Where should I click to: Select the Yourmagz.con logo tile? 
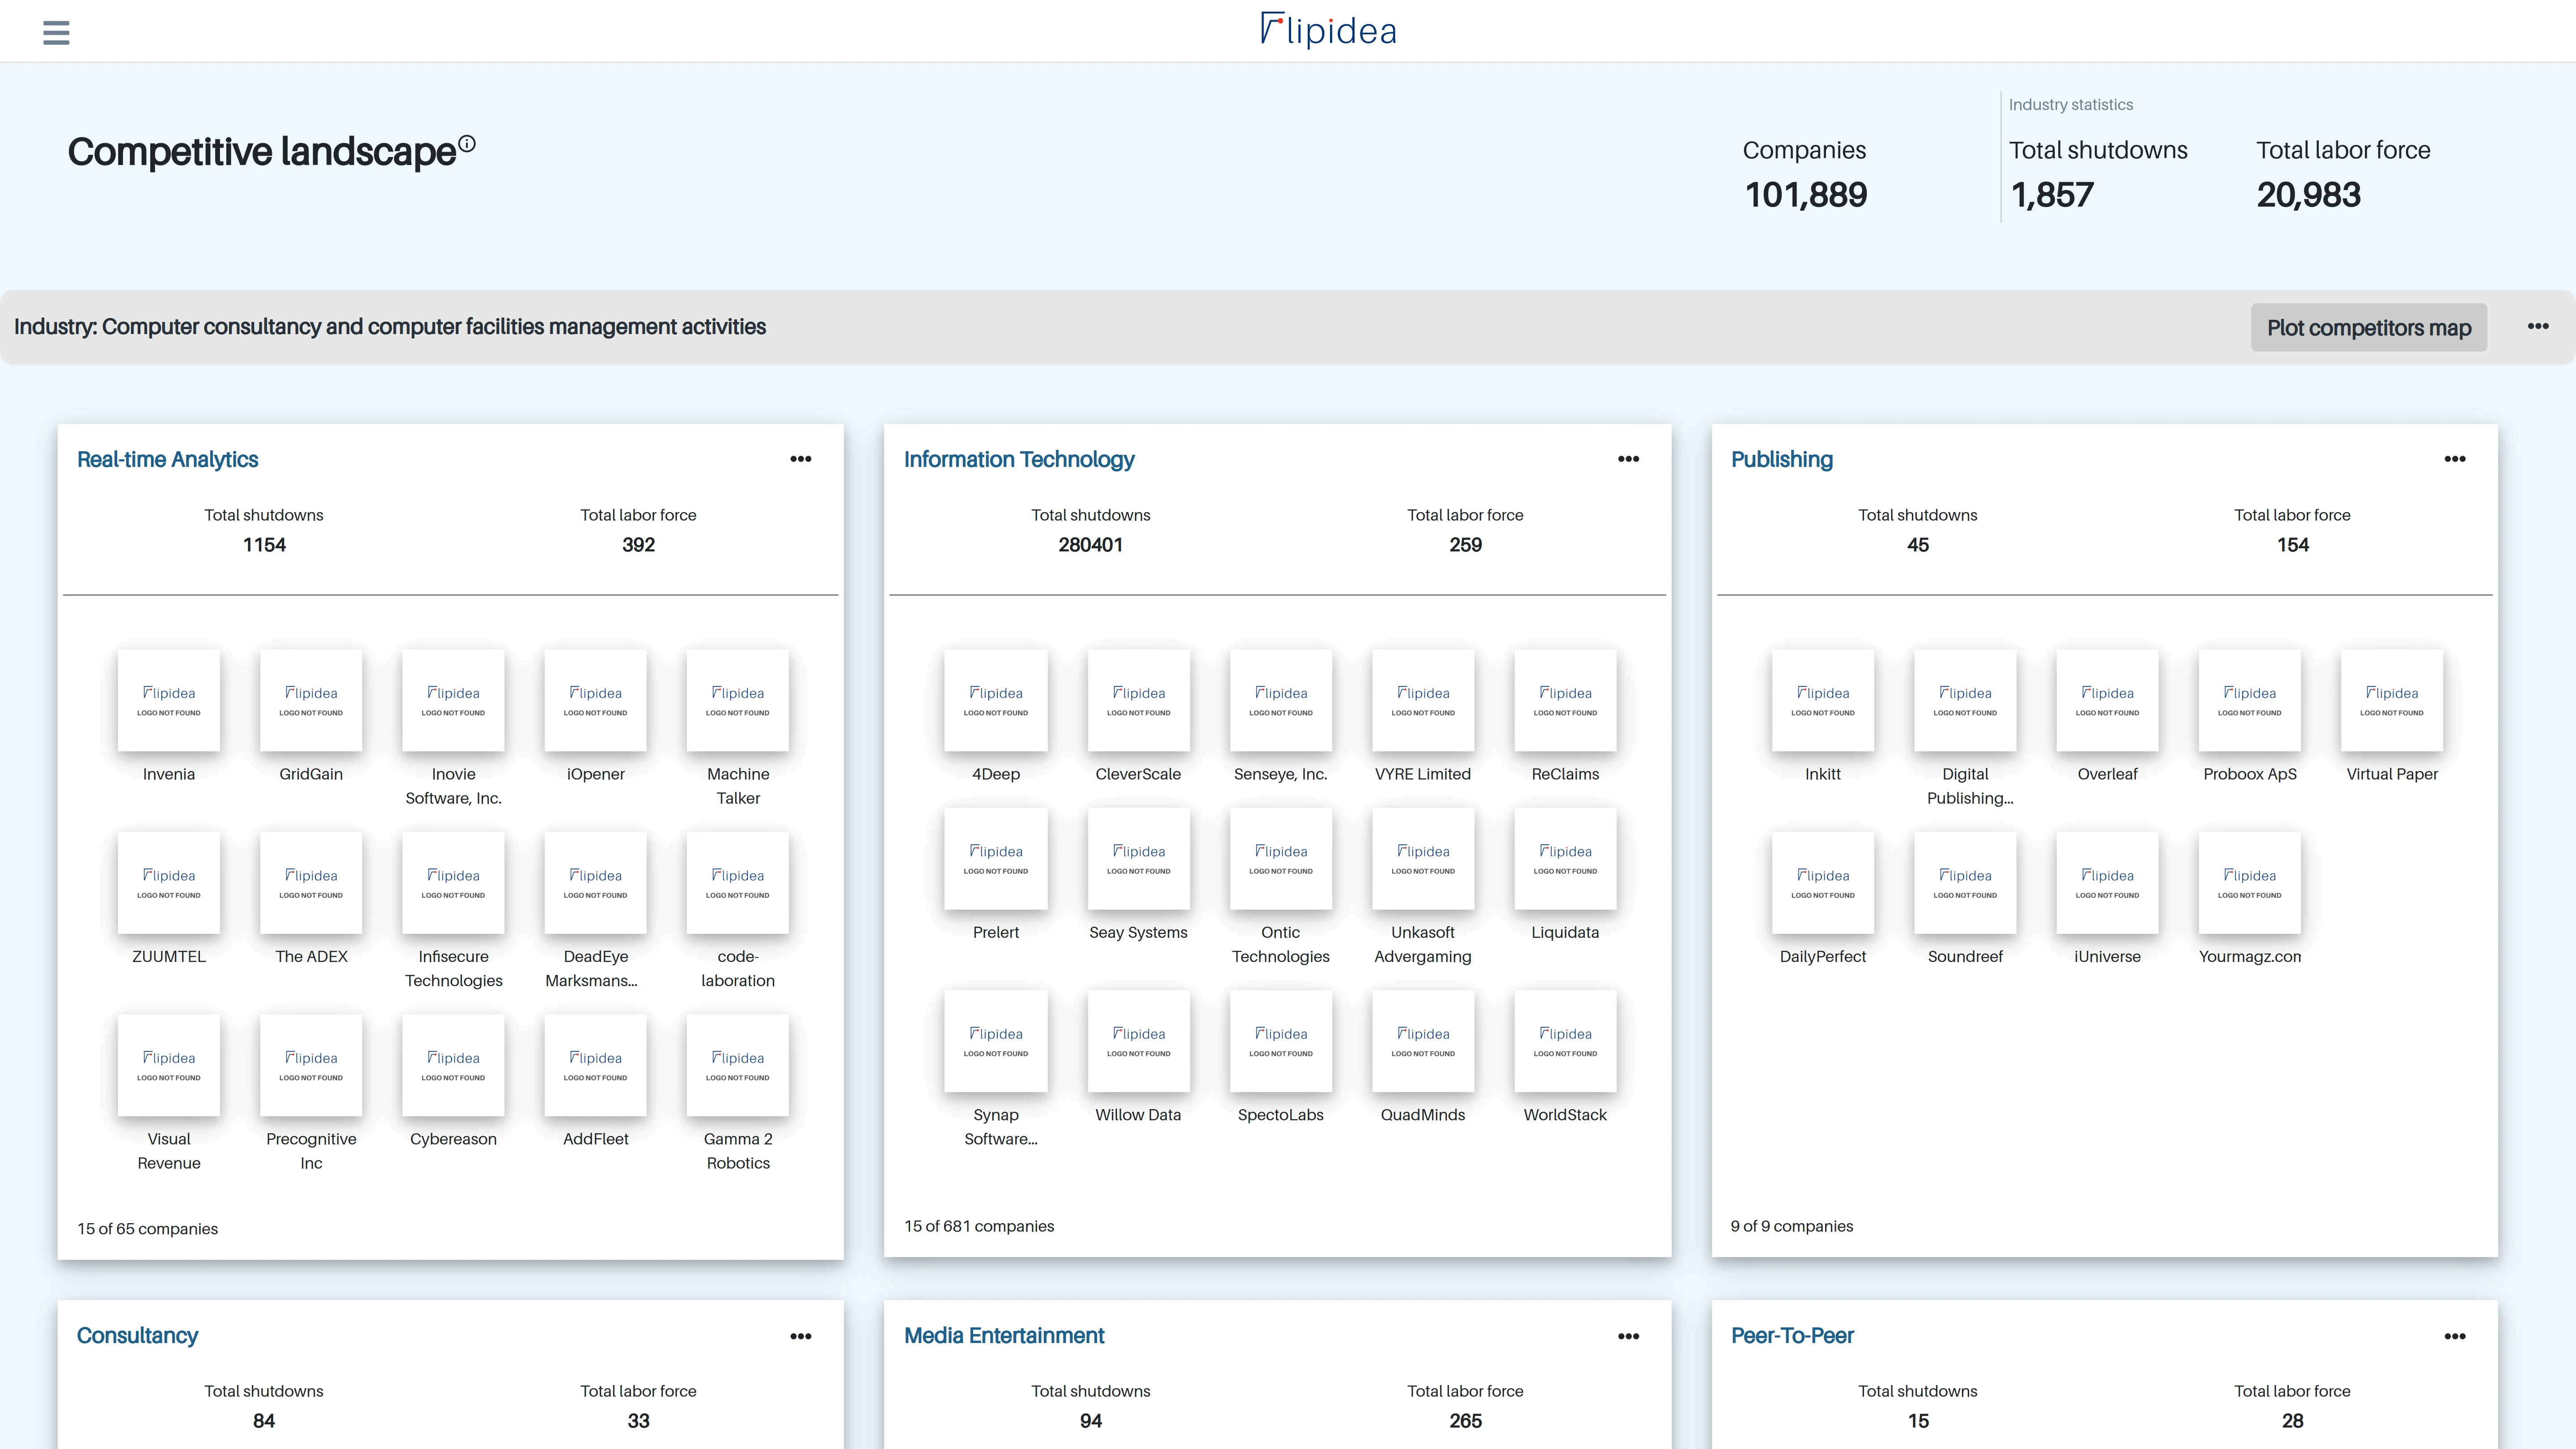point(2250,883)
